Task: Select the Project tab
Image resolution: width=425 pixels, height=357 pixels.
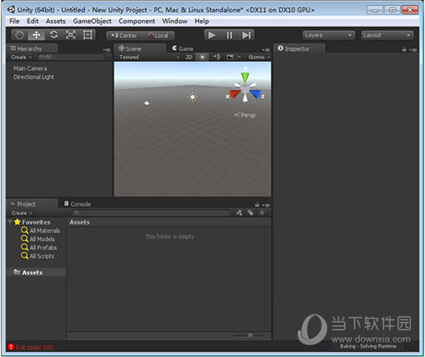Action: 32,204
